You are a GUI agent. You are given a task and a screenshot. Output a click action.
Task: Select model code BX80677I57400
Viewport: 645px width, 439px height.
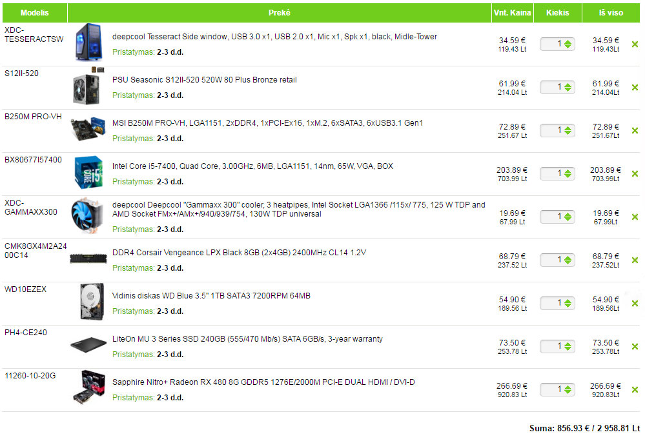click(33, 160)
